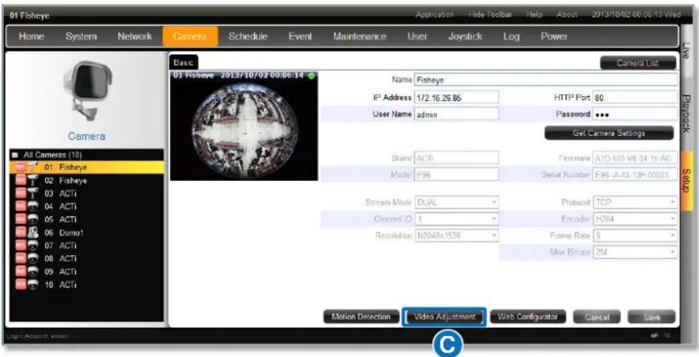Click the dome camera icon for 08 ACTi

34,259
